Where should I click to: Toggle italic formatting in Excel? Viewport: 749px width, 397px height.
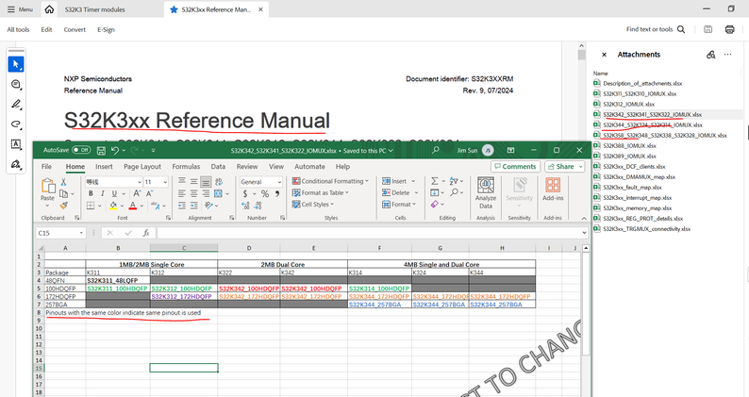pos(103,193)
